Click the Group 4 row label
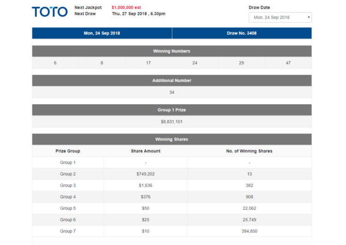 tap(68, 197)
